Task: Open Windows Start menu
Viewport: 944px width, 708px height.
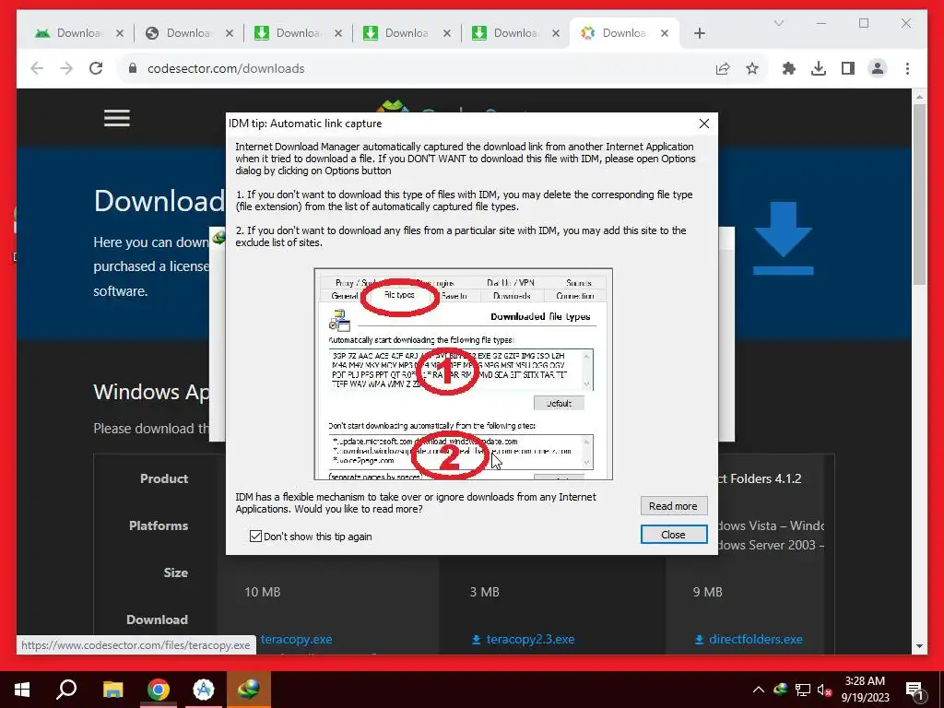Action: coord(22,690)
